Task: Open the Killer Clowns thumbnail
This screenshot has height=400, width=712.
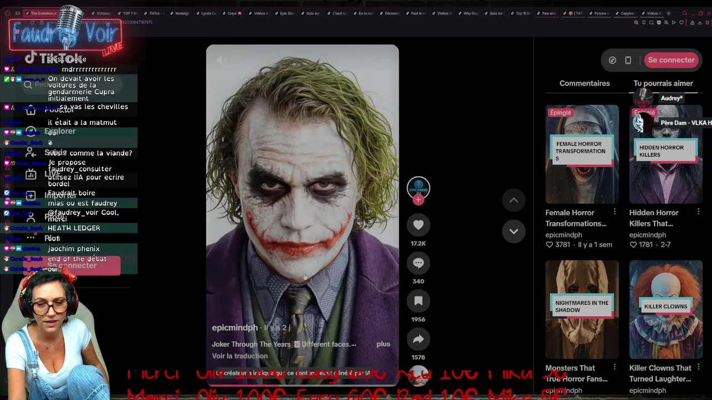Action: point(666,309)
